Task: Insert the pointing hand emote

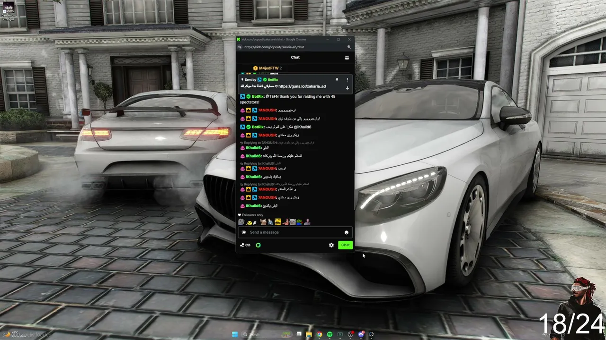Action: point(285,222)
